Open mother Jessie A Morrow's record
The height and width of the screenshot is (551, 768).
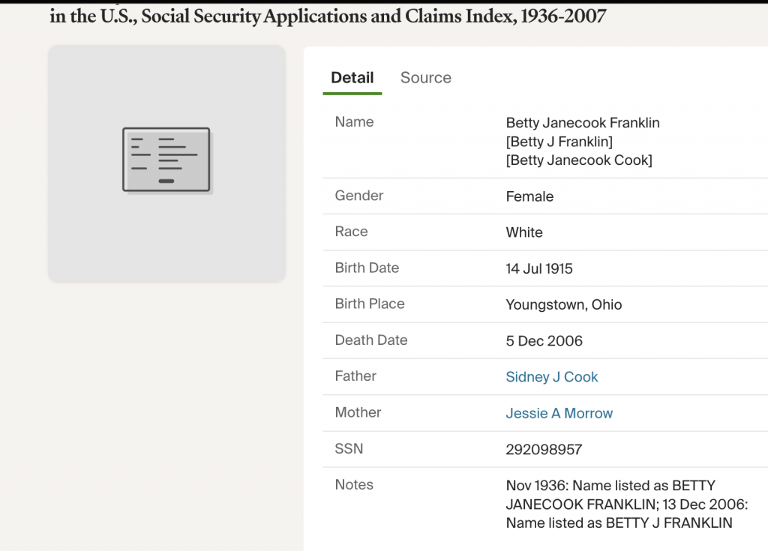[x=559, y=413]
